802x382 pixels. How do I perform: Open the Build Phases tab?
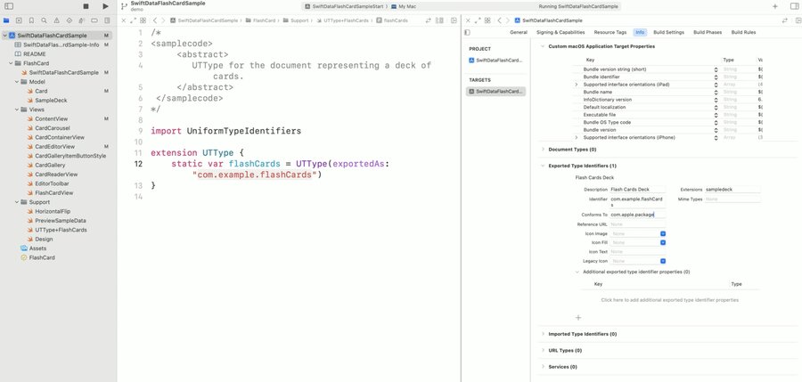click(708, 32)
